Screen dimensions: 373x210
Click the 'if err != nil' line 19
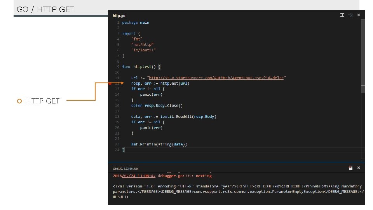[x=148, y=122]
